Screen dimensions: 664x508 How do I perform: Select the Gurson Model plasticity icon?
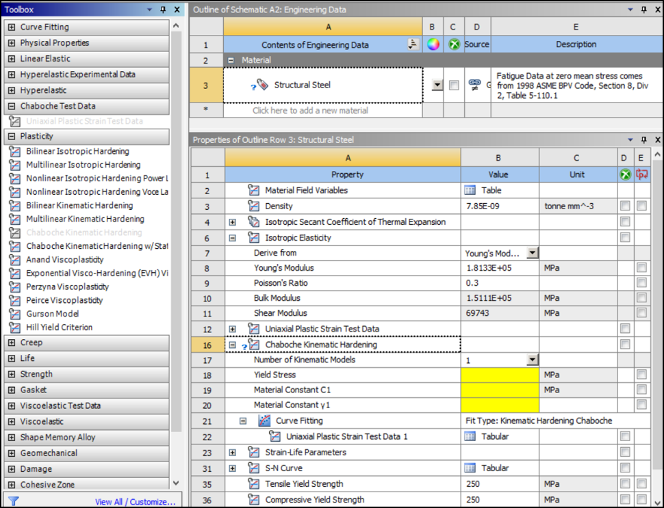tap(15, 314)
